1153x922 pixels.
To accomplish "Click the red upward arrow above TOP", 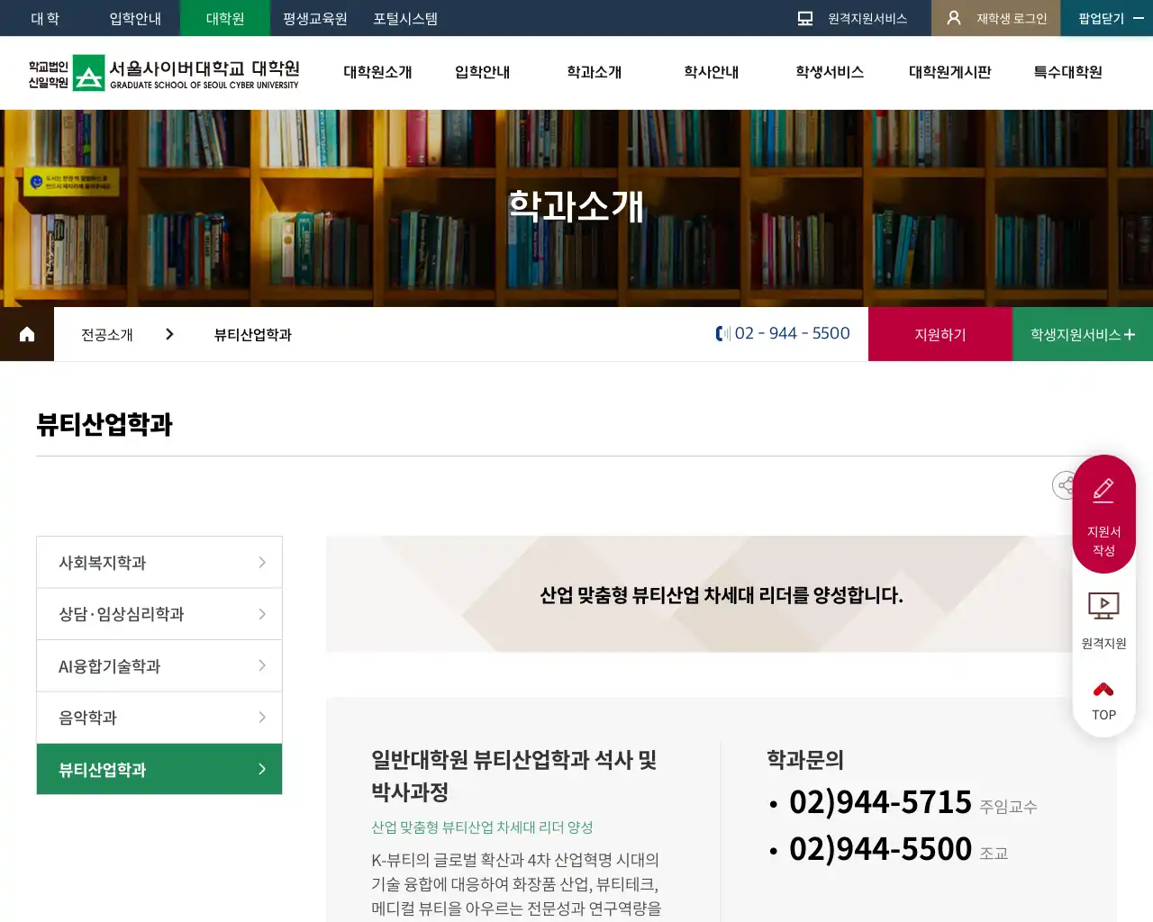I will [1103, 688].
